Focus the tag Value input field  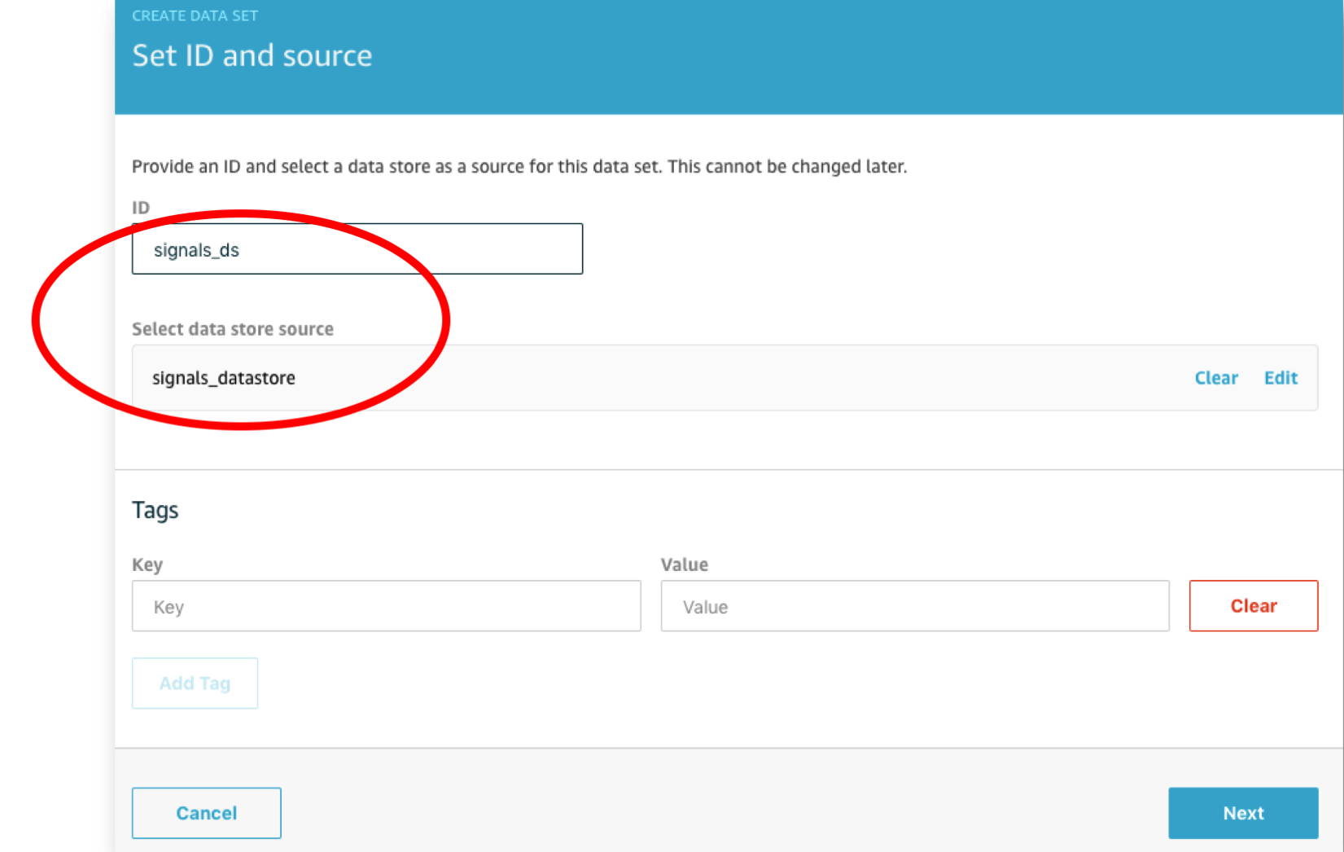pyautogui.click(x=914, y=606)
